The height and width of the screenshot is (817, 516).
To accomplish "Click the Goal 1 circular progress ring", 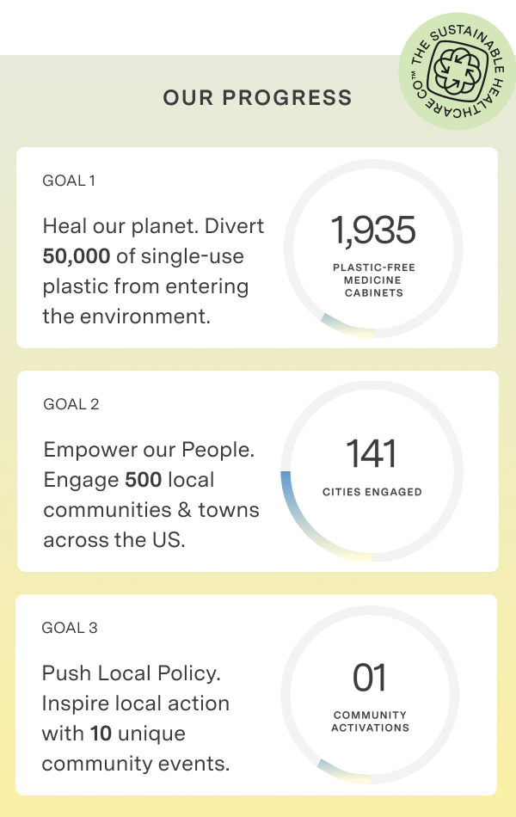I will [373, 249].
